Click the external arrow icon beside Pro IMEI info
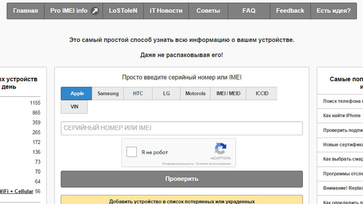Screen dimensions: 363x204 [x=95, y=11]
